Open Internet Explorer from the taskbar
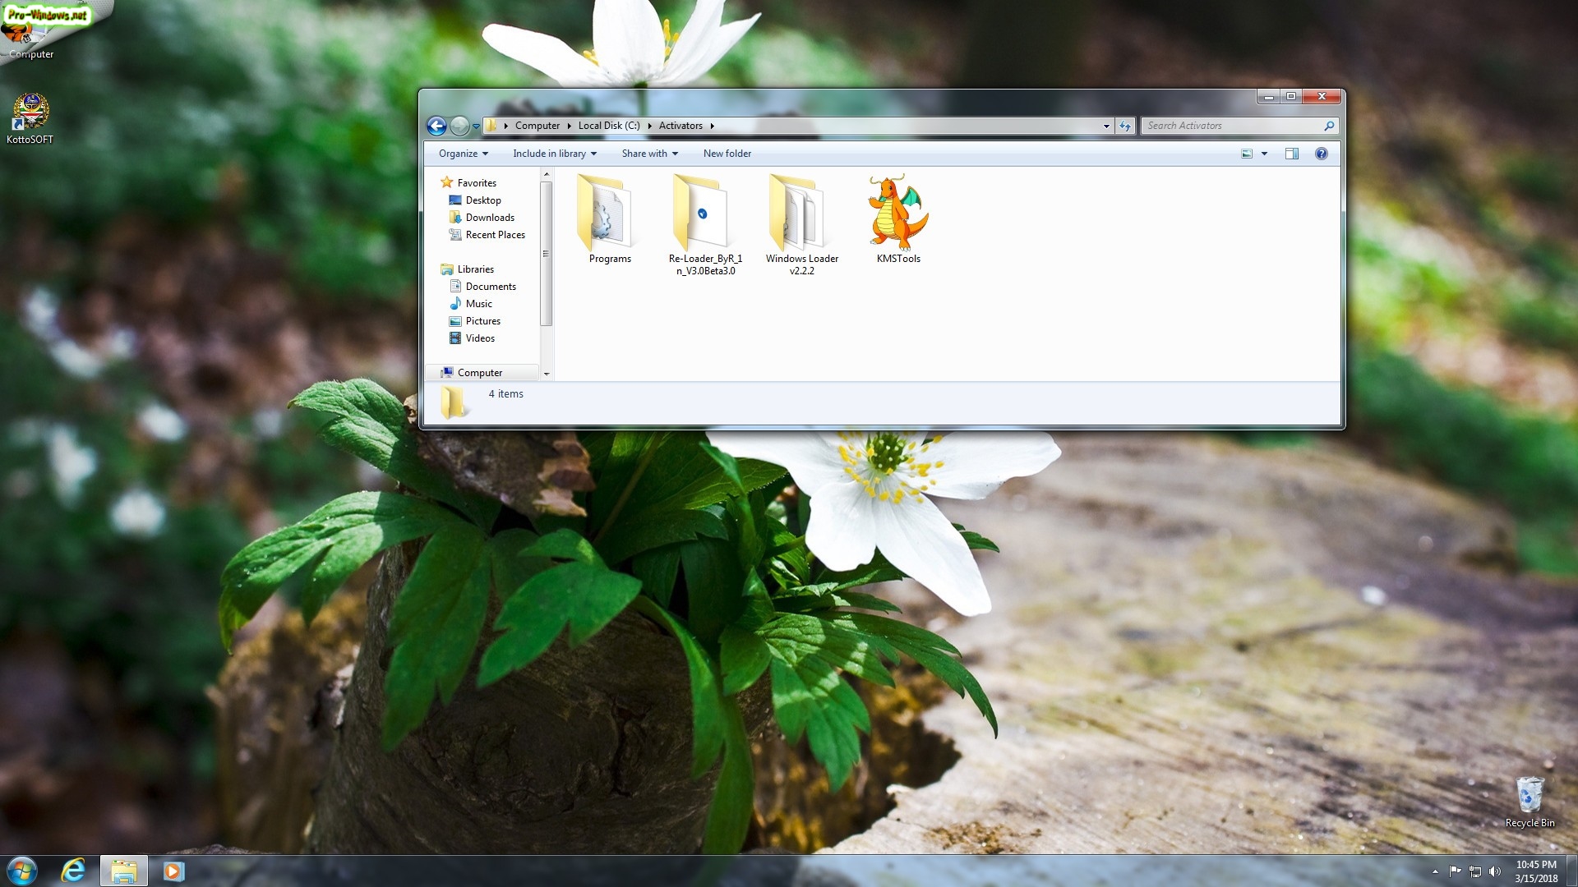Viewport: 1578px width, 887px height. point(73,871)
